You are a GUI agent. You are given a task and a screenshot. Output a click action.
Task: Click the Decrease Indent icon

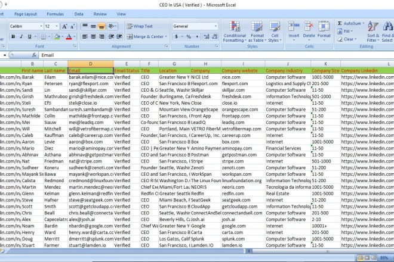click(111, 36)
